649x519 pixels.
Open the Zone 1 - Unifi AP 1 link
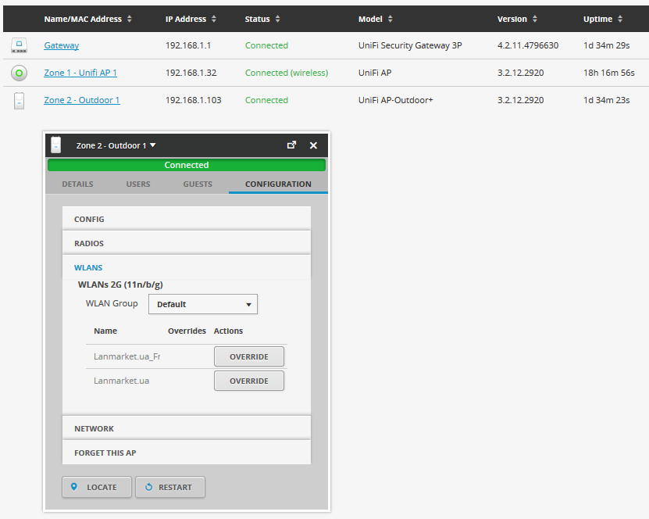tap(80, 73)
